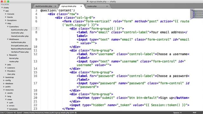This screenshot has height=114, width=203.
Task: Expand the Requests folder
Action: 8,55
